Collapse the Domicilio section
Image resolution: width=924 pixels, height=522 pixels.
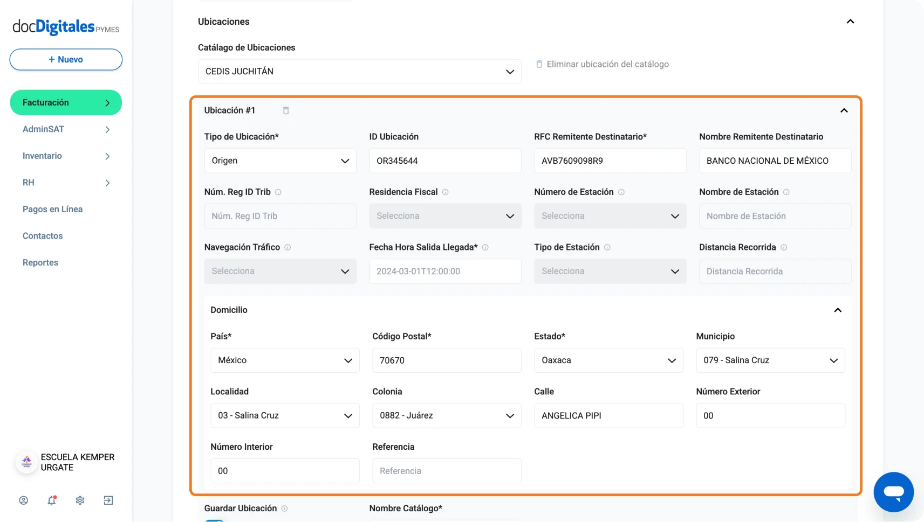pos(838,310)
